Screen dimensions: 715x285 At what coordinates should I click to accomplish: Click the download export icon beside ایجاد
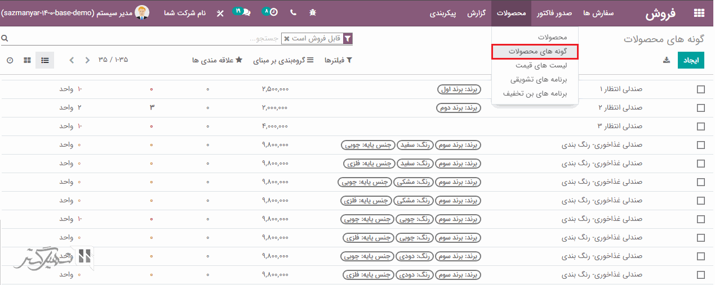(667, 60)
